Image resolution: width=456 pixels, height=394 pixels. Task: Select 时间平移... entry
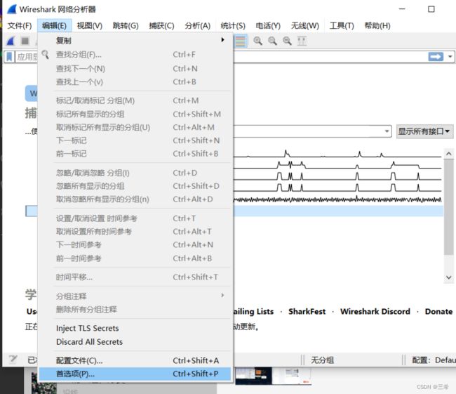135,277
